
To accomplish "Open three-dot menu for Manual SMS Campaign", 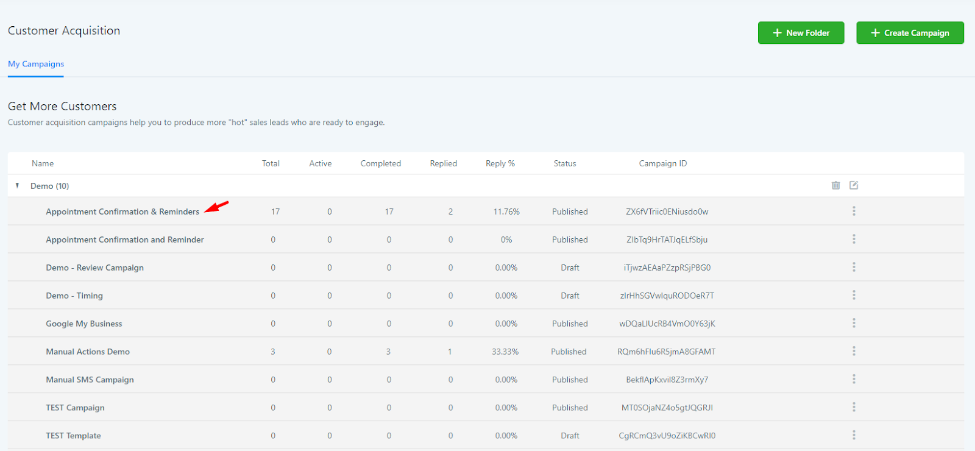I will [x=854, y=379].
